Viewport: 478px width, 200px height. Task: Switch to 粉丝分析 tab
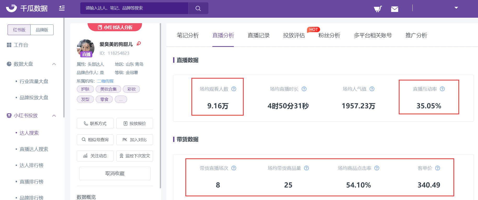(329, 35)
